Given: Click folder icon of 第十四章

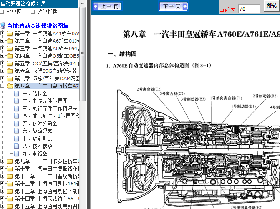Looking at the screenshot, I should tap(10, 199).
